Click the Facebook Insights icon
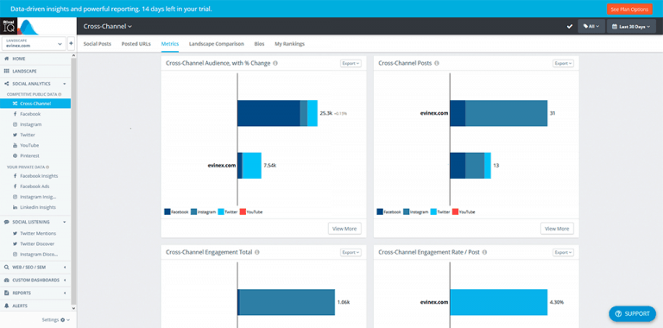The height and width of the screenshot is (328, 663). click(x=15, y=176)
